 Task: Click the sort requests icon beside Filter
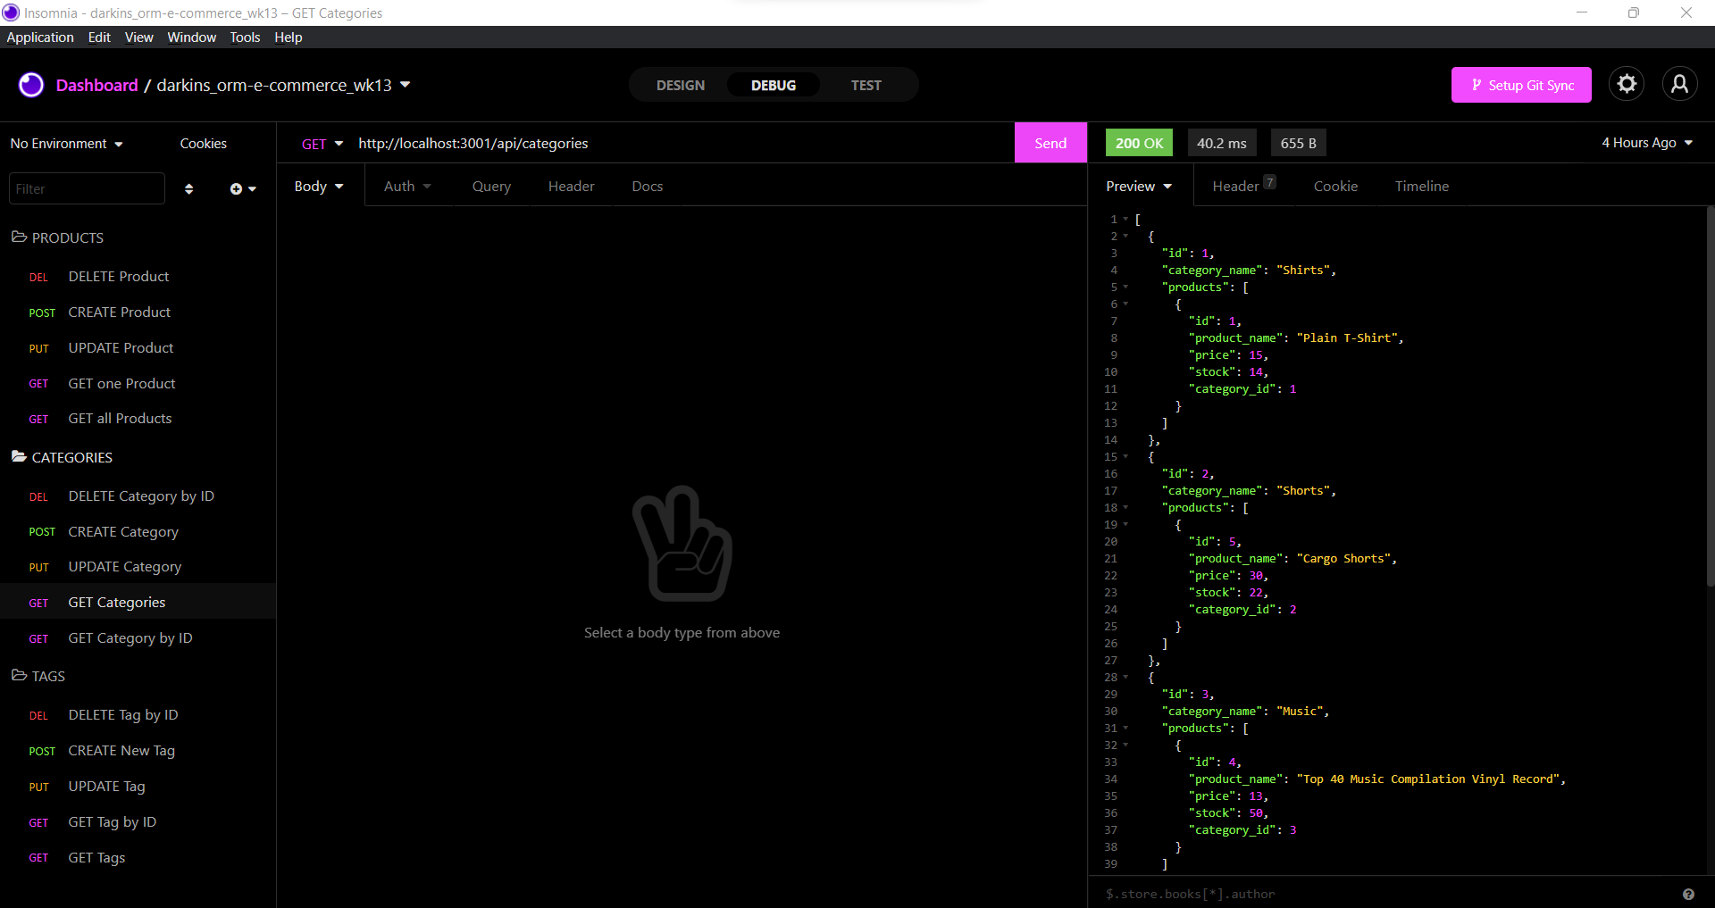(x=188, y=188)
